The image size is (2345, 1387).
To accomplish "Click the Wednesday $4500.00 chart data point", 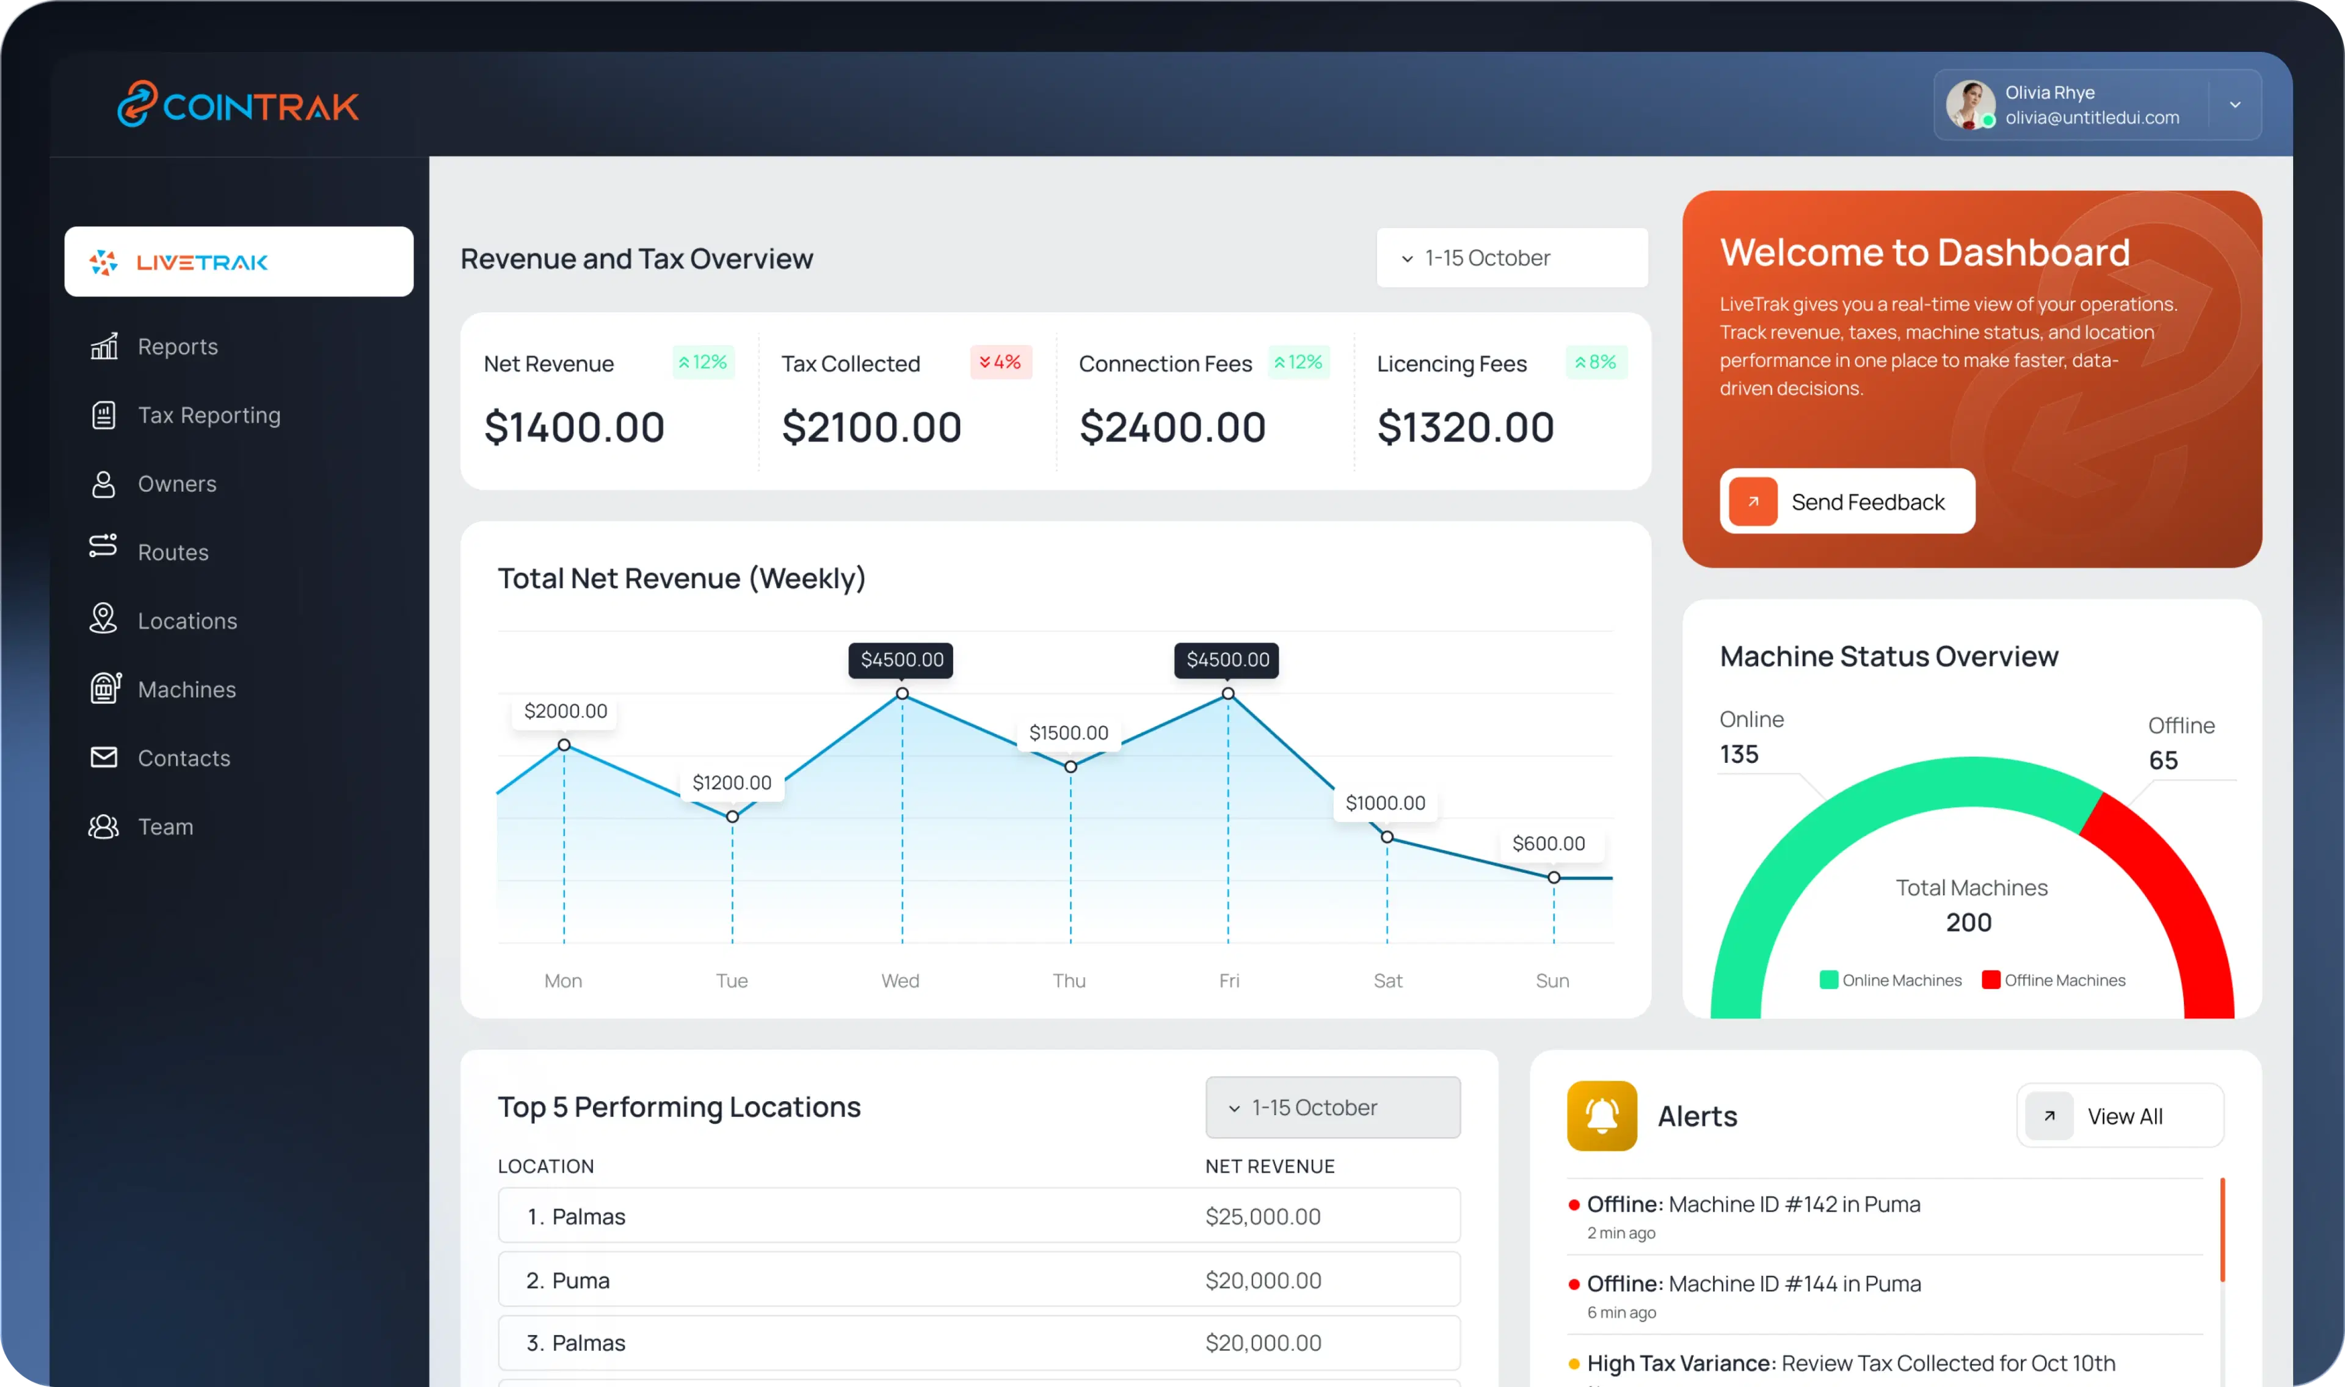I will (x=901, y=694).
